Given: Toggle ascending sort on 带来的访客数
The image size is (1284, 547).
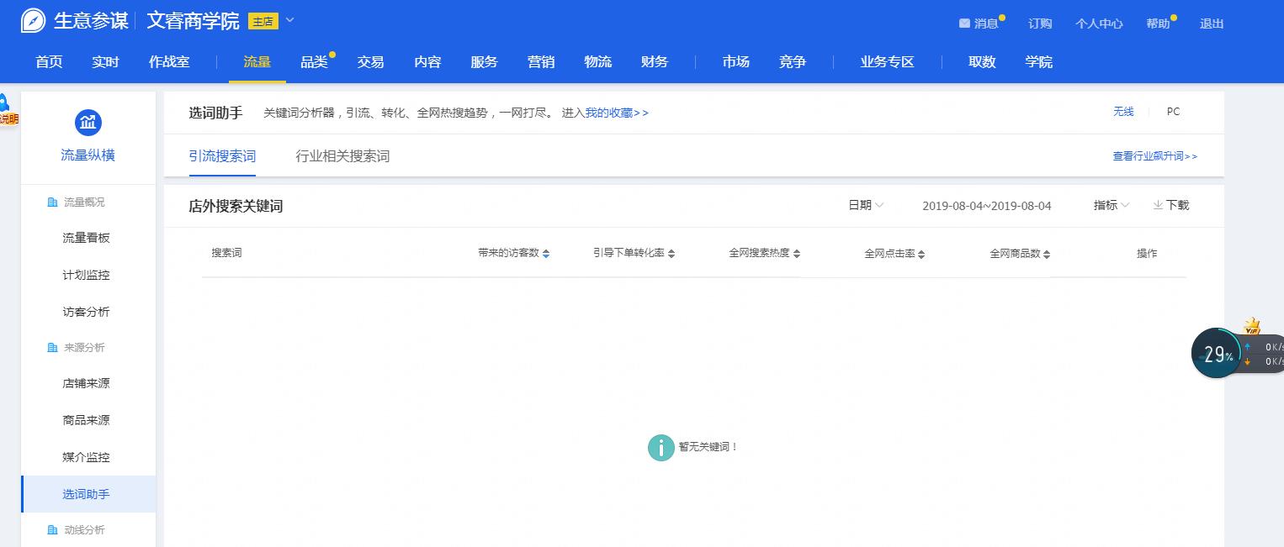Looking at the screenshot, I should (x=545, y=250).
